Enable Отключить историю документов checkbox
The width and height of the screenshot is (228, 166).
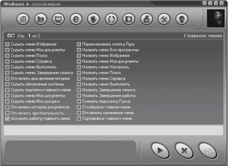tap(8, 107)
